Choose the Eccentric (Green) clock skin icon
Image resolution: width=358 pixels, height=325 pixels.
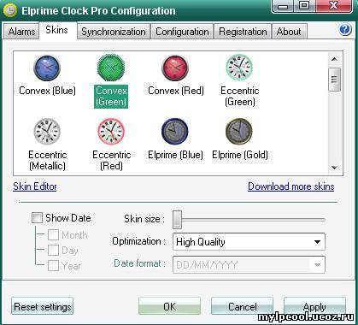tap(239, 68)
